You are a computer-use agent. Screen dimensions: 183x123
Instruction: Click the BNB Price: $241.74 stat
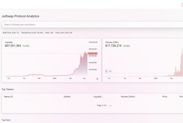point(11,33)
